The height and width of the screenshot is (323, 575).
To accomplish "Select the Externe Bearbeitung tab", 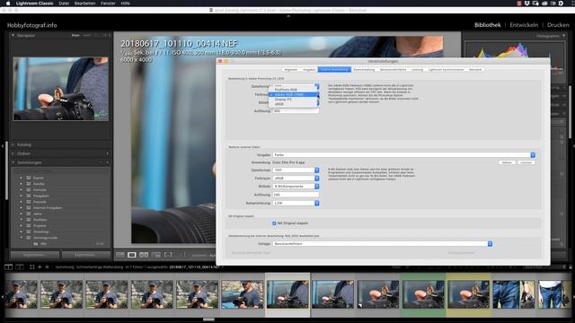I will tap(334, 70).
